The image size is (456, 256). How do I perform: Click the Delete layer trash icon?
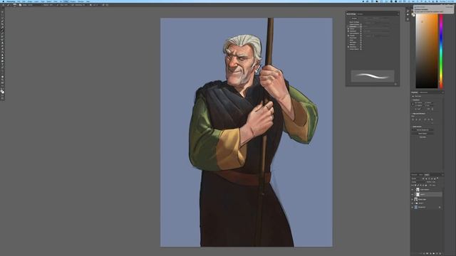[x=440, y=253]
